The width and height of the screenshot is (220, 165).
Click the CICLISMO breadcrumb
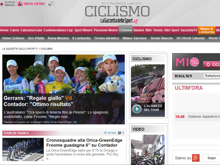(x=47, y=49)
